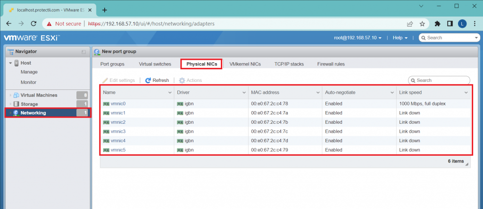Open the vmnic5 link
This screenshot has width=483, height=209.
[x=118, y=150]
